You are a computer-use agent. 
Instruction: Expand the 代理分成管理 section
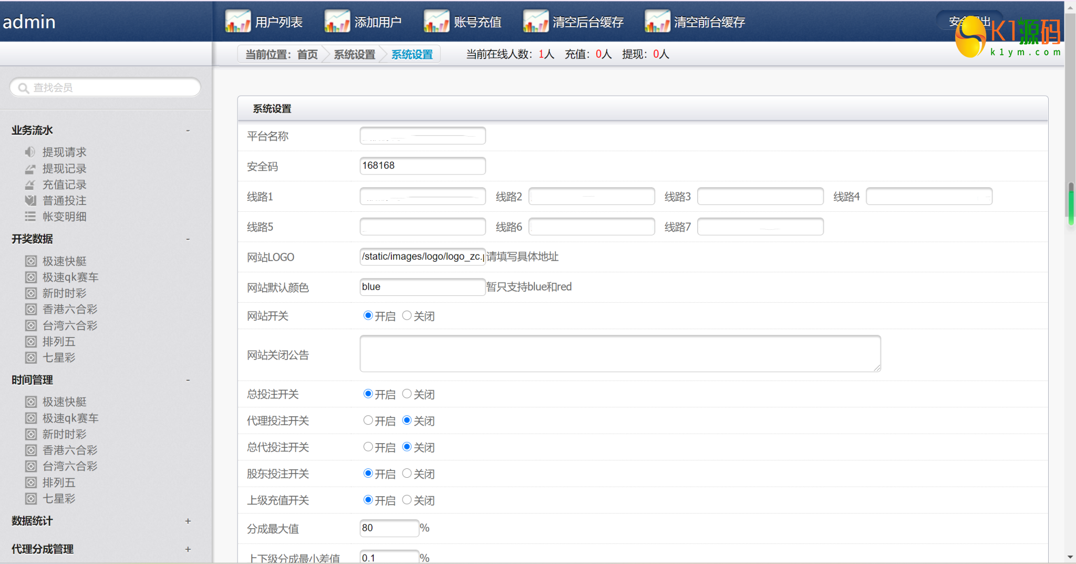tap(188, 549)
